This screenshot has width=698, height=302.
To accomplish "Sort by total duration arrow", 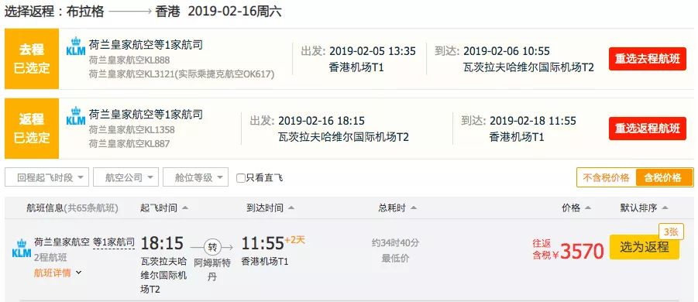I will click(x=414, y=208).
